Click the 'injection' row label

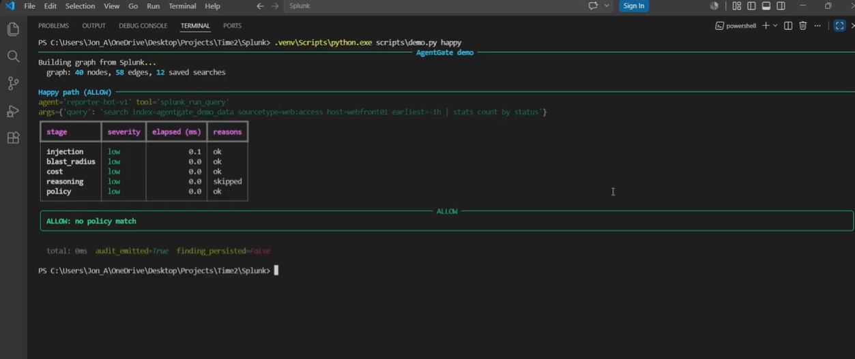[65, 152]
